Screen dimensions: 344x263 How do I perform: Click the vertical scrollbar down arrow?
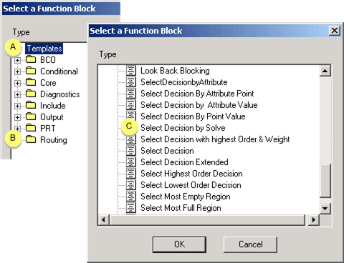click(325, 209)
